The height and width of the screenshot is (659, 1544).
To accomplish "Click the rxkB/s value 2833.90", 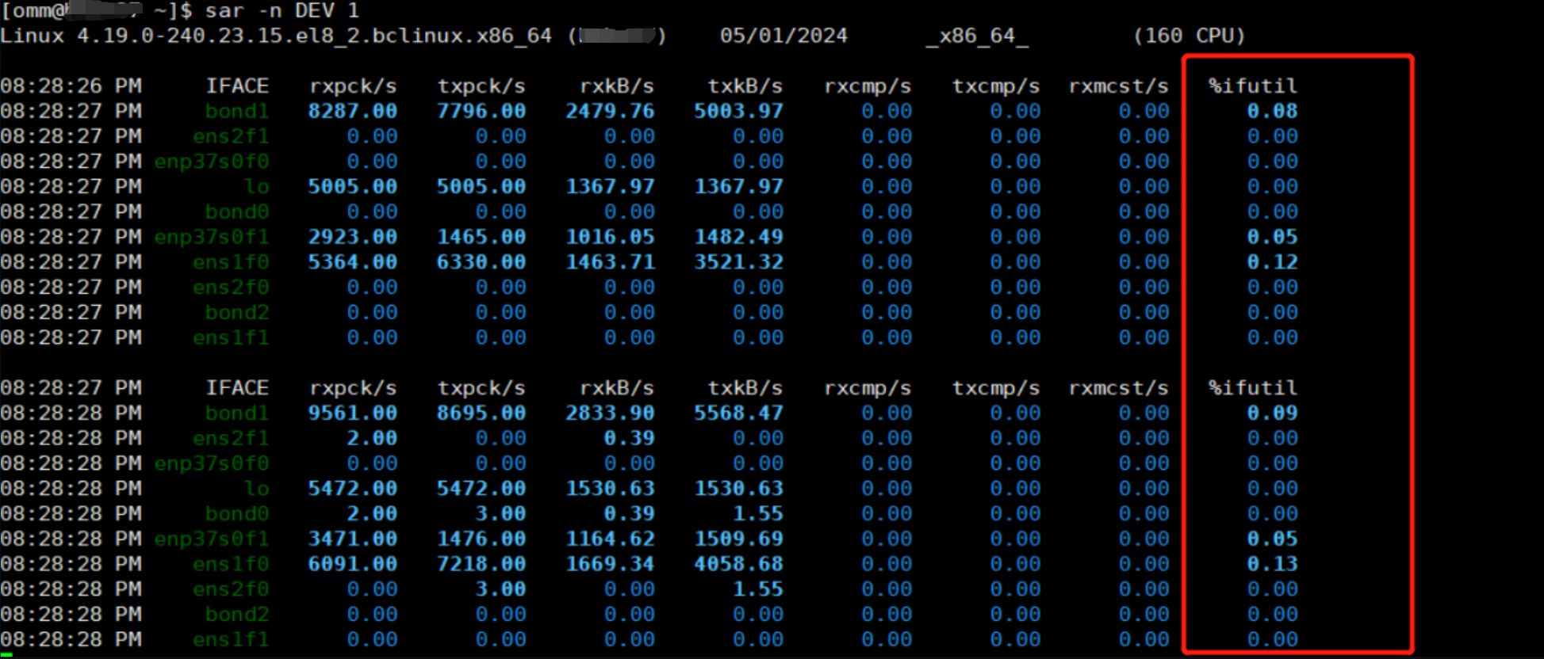I will 610,413.
